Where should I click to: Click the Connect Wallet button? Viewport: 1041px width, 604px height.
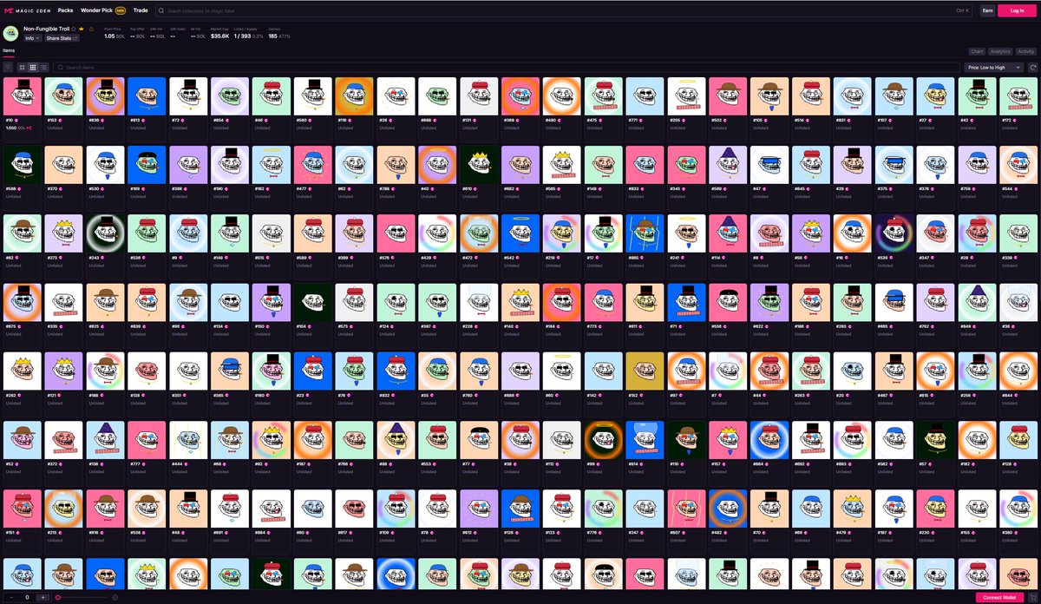tap(999, 597)
